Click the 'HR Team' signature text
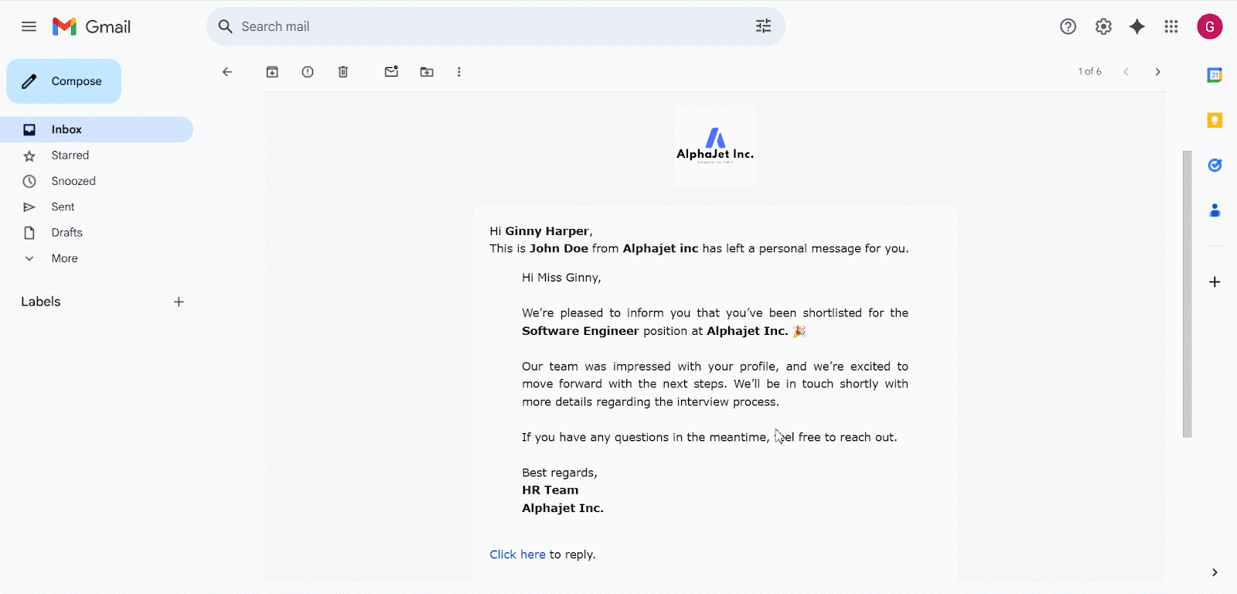This screenshot has width=1237, height=594. [x=550, y=490]
